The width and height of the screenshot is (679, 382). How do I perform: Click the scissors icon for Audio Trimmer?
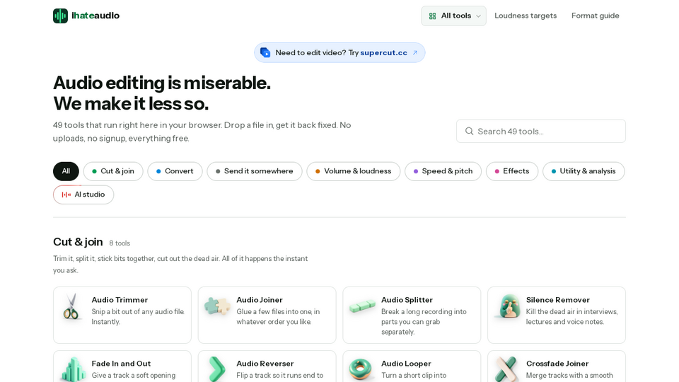(x=71, y=306)
